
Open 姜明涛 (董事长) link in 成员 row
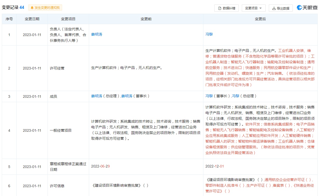point(127,96)
